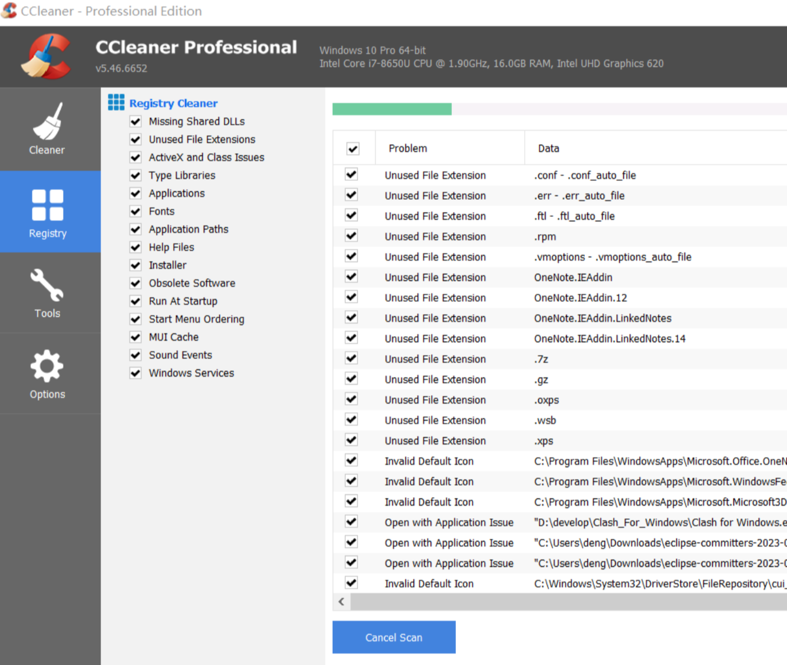Open the Cleaner section broom icon
The image size is (787, 665).
tap(47, 121)
